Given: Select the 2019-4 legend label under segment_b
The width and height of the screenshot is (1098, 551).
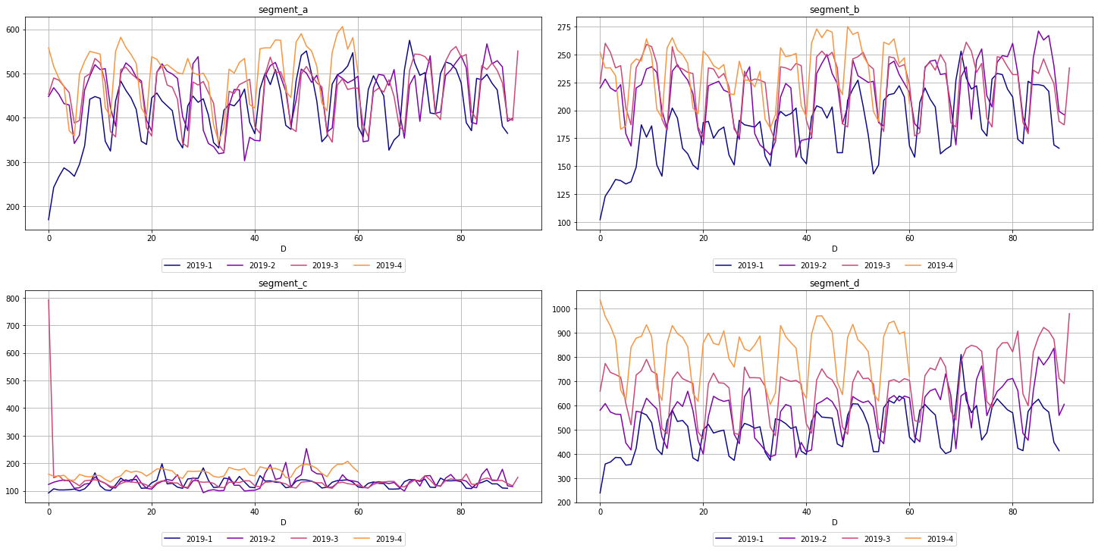Looking at the screenshot, I should point(940,265).
